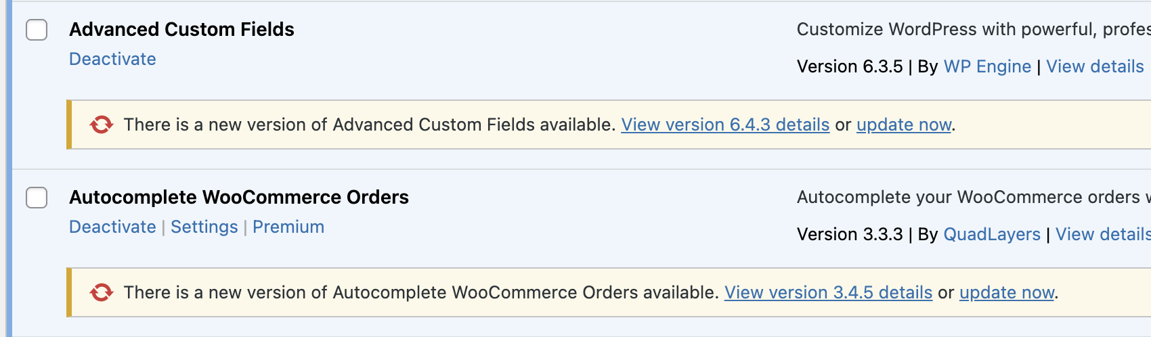
Task: Tick the Advanced Custom Fields plugin checkbox
Action: 37,30
